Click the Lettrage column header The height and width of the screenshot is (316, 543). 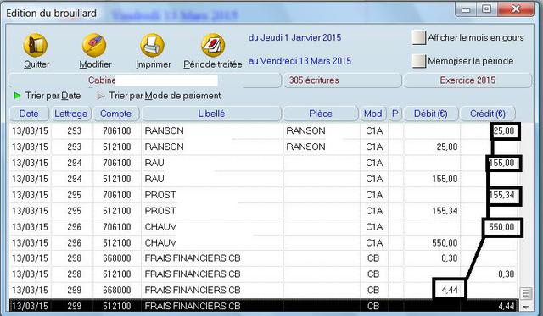pyautogui.click(x=71, y=114)
